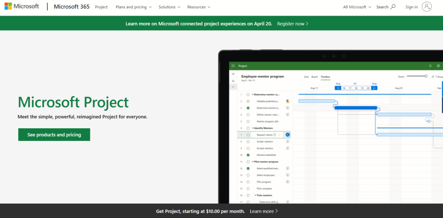
Task: Expand the Resources dropdown
Action: coord(199,7)
